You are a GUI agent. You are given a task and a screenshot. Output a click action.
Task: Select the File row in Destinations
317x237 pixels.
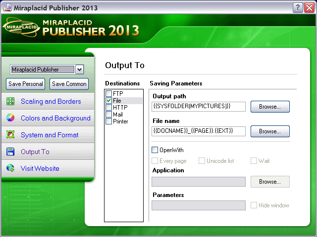(x=124, y=101)
